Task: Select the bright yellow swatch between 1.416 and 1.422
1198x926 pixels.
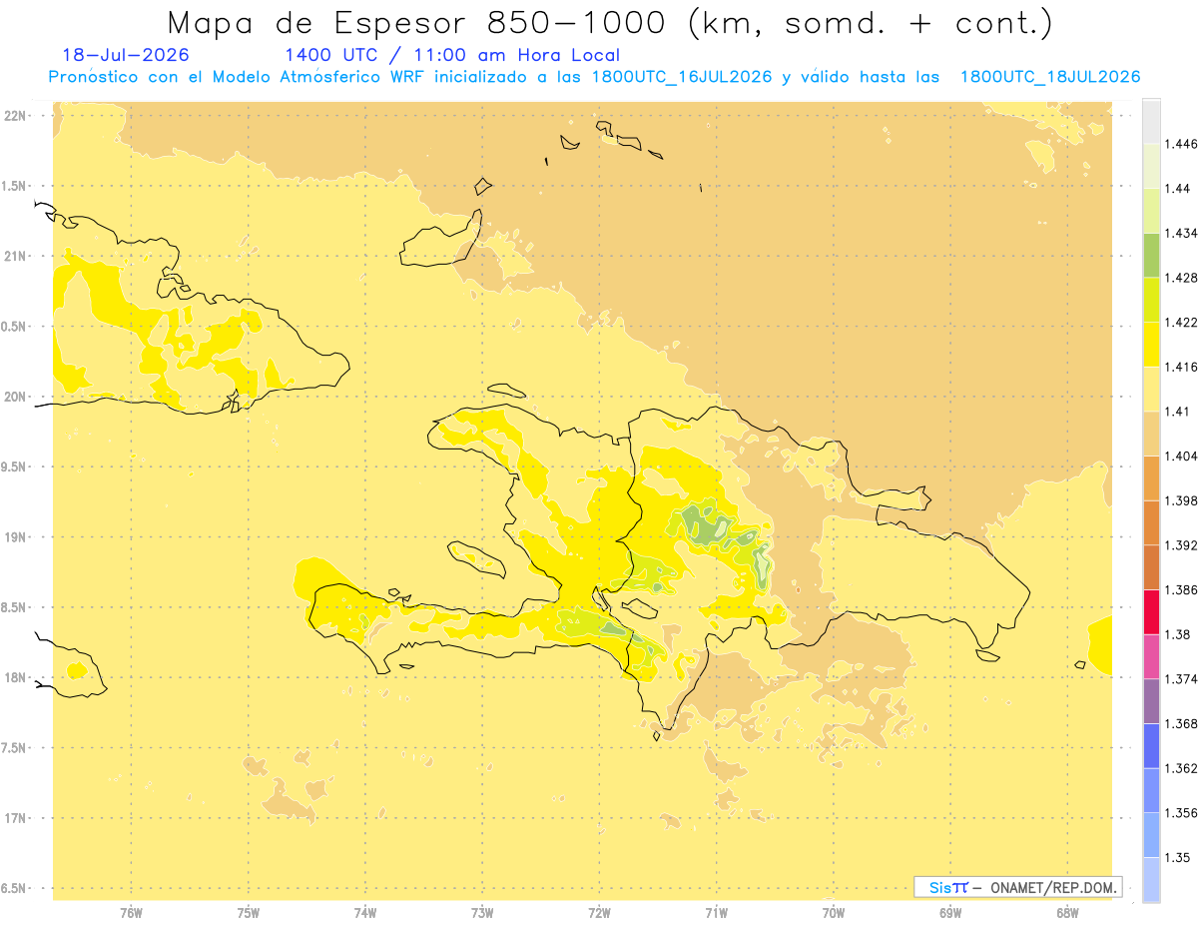Action: click(1151, 344)
